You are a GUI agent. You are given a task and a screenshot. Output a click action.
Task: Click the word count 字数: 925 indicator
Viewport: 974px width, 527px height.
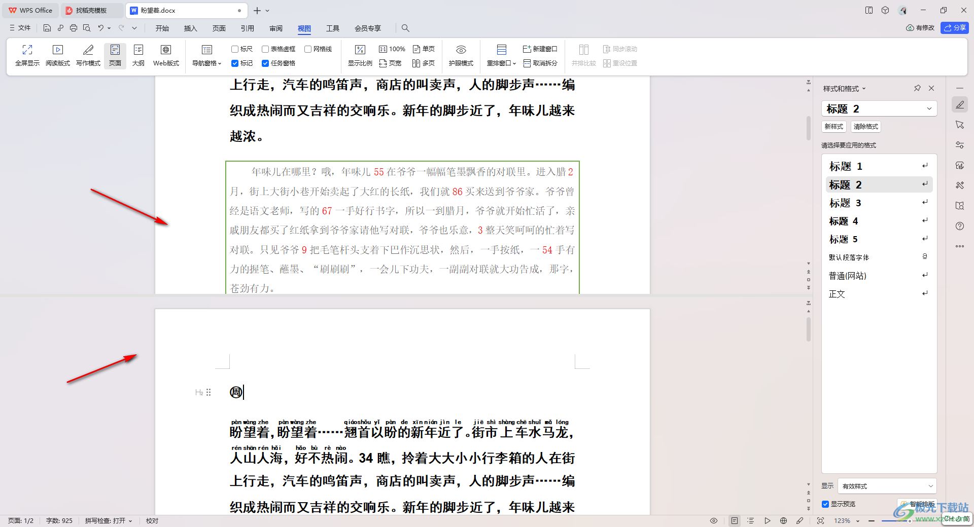(59, 520)
